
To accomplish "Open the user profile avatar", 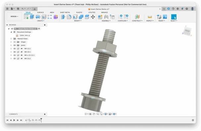I will (x=192, y=9).
